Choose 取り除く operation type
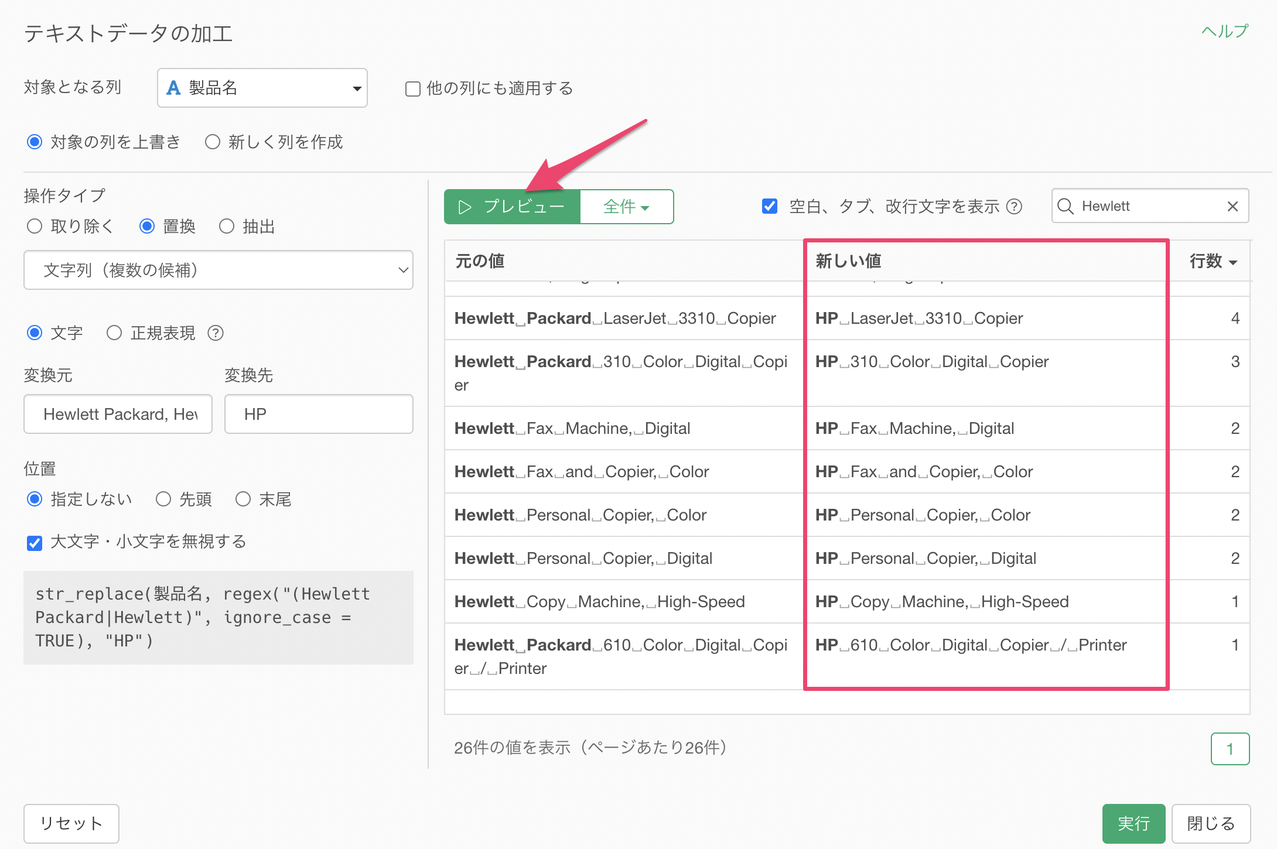1277x849 pixels. click(35, 226)
